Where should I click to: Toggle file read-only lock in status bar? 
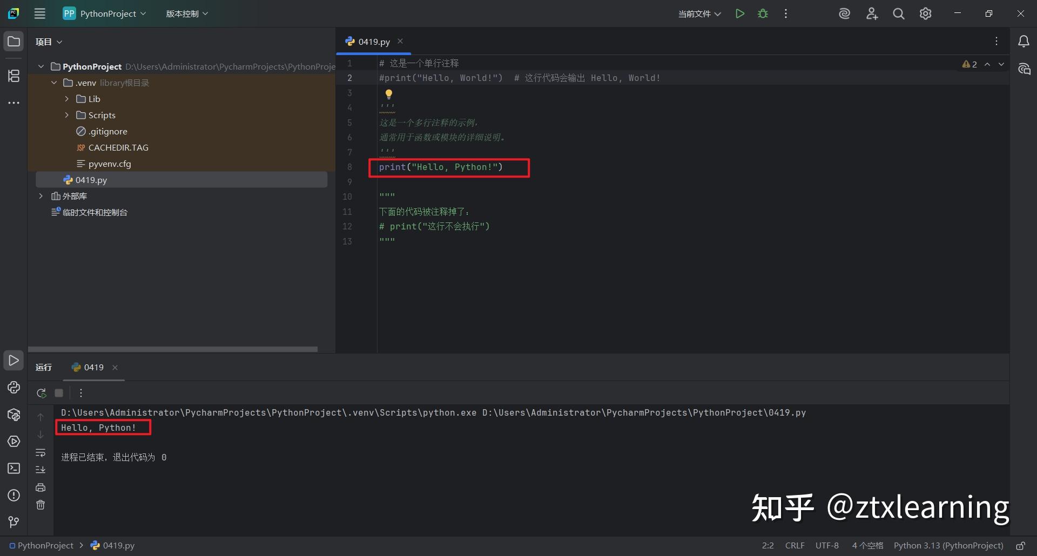(x=1022, y=545)
